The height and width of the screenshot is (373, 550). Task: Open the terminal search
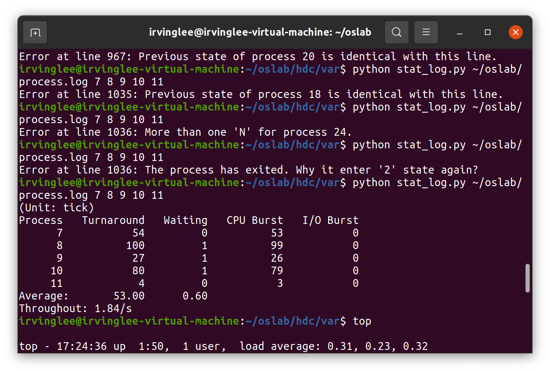click(396, 32)
